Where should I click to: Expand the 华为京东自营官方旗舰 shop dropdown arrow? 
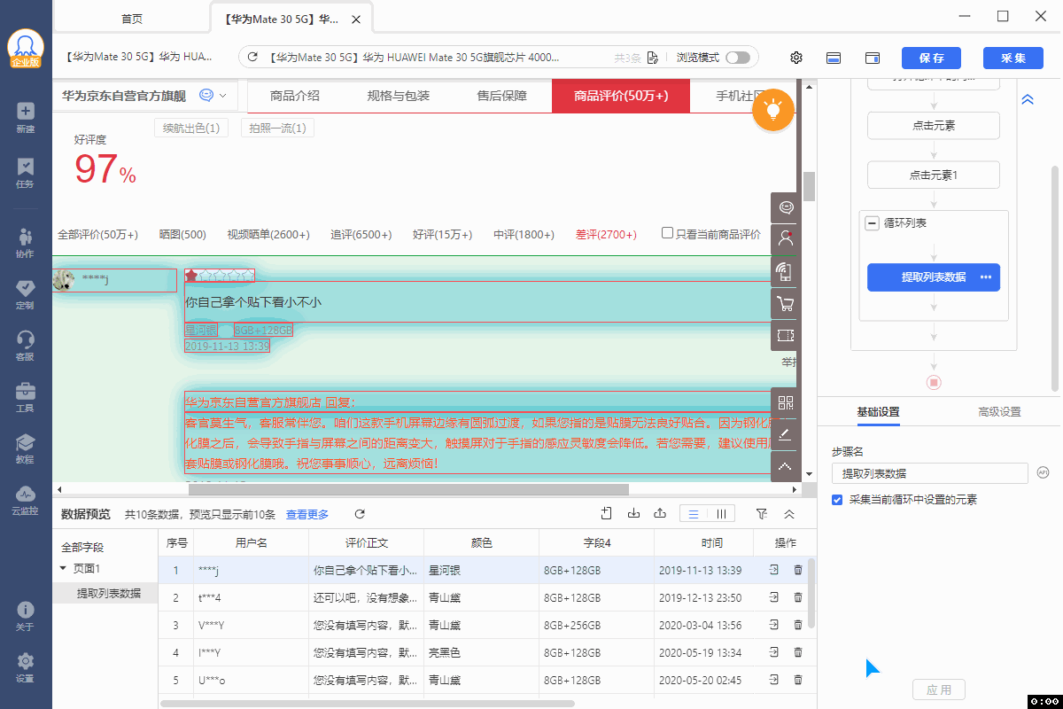pyautogui.click(x=222, y=96)
